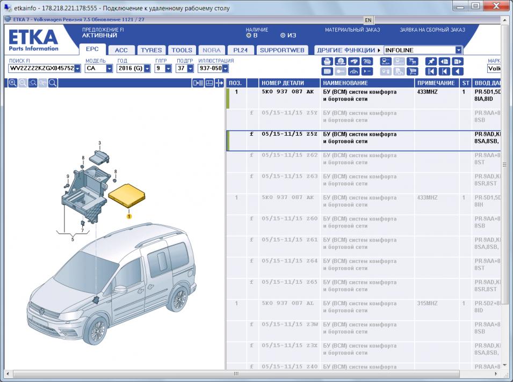Expand the ПОДГР dropdown with value 37

tap(190, 68)
